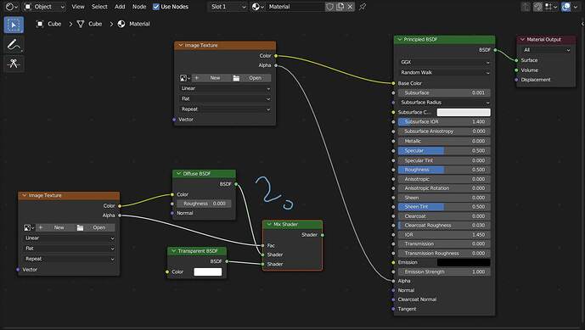Unlink the material with X icon
The height and width of the screenshot is (330, 585).
click(351, 7)
